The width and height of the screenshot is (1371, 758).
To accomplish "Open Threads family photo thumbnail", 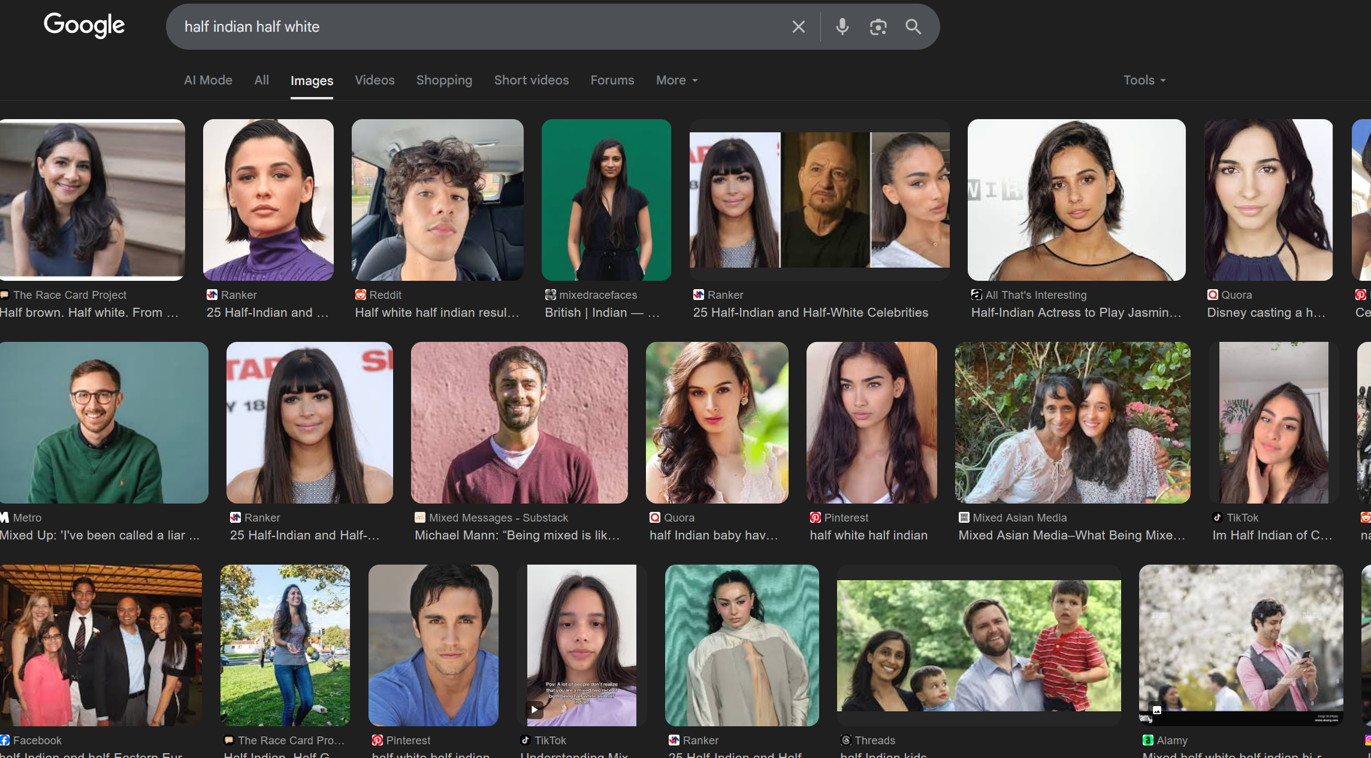I will click(x=979, y=645).
